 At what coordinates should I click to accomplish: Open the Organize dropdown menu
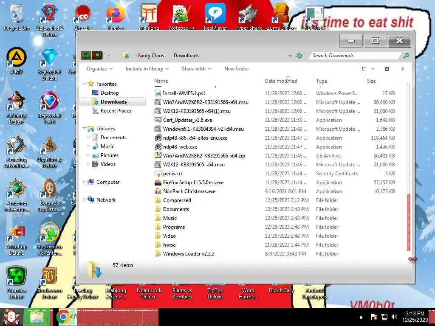[x=99, y=69]
